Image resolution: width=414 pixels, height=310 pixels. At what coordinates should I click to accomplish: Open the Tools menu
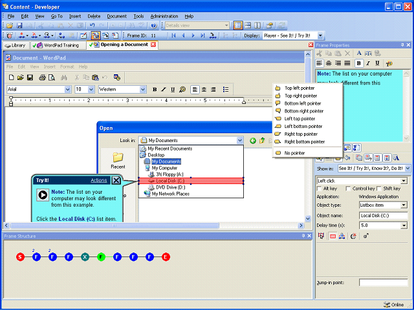click(138, 16)
